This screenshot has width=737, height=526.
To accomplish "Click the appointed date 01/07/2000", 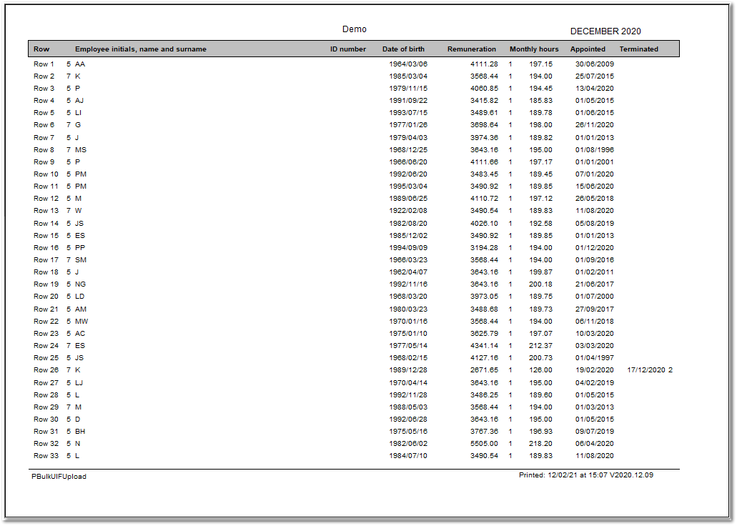I will tap(595, 296).
